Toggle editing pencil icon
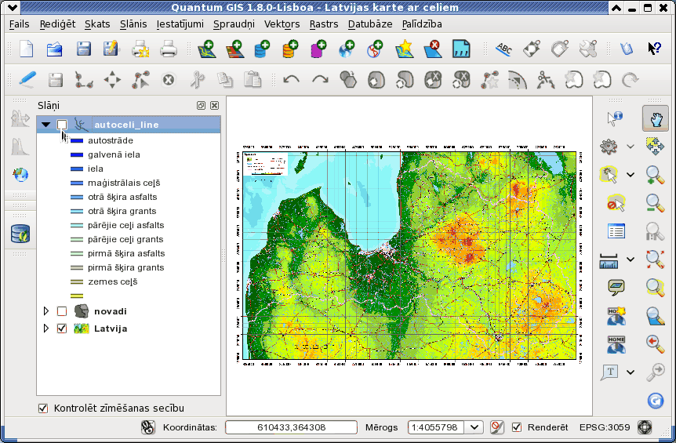676x443 pixels. (27, 80)
